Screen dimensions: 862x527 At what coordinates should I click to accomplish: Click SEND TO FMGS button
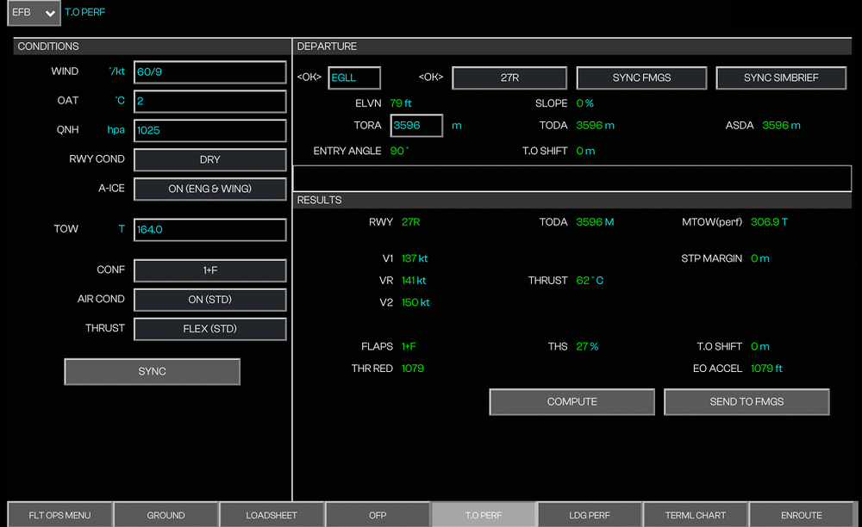pos(746,402)
